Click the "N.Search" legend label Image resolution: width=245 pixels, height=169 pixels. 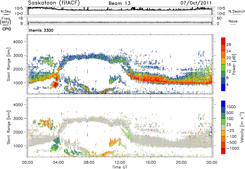click(x=236, y=11)
